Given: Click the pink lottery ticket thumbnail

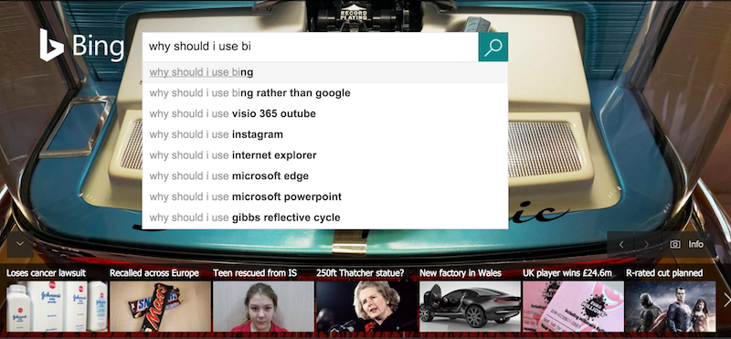Looking at the screenshot, I should click(573, 306).
